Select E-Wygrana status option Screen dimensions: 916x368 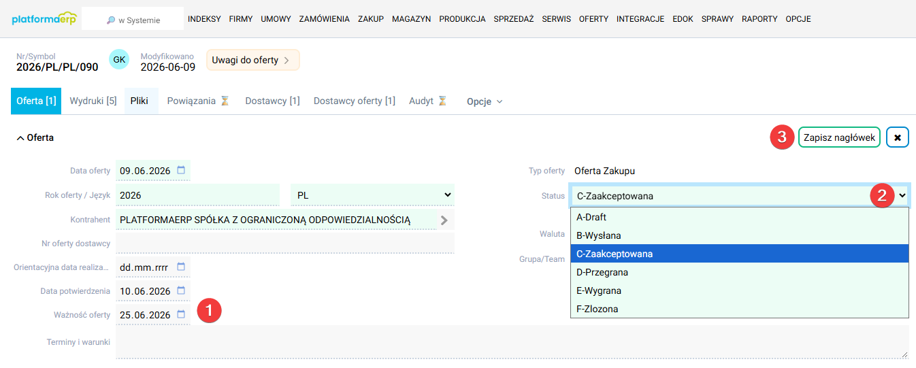pyautogui.click(x=740, y=290)
